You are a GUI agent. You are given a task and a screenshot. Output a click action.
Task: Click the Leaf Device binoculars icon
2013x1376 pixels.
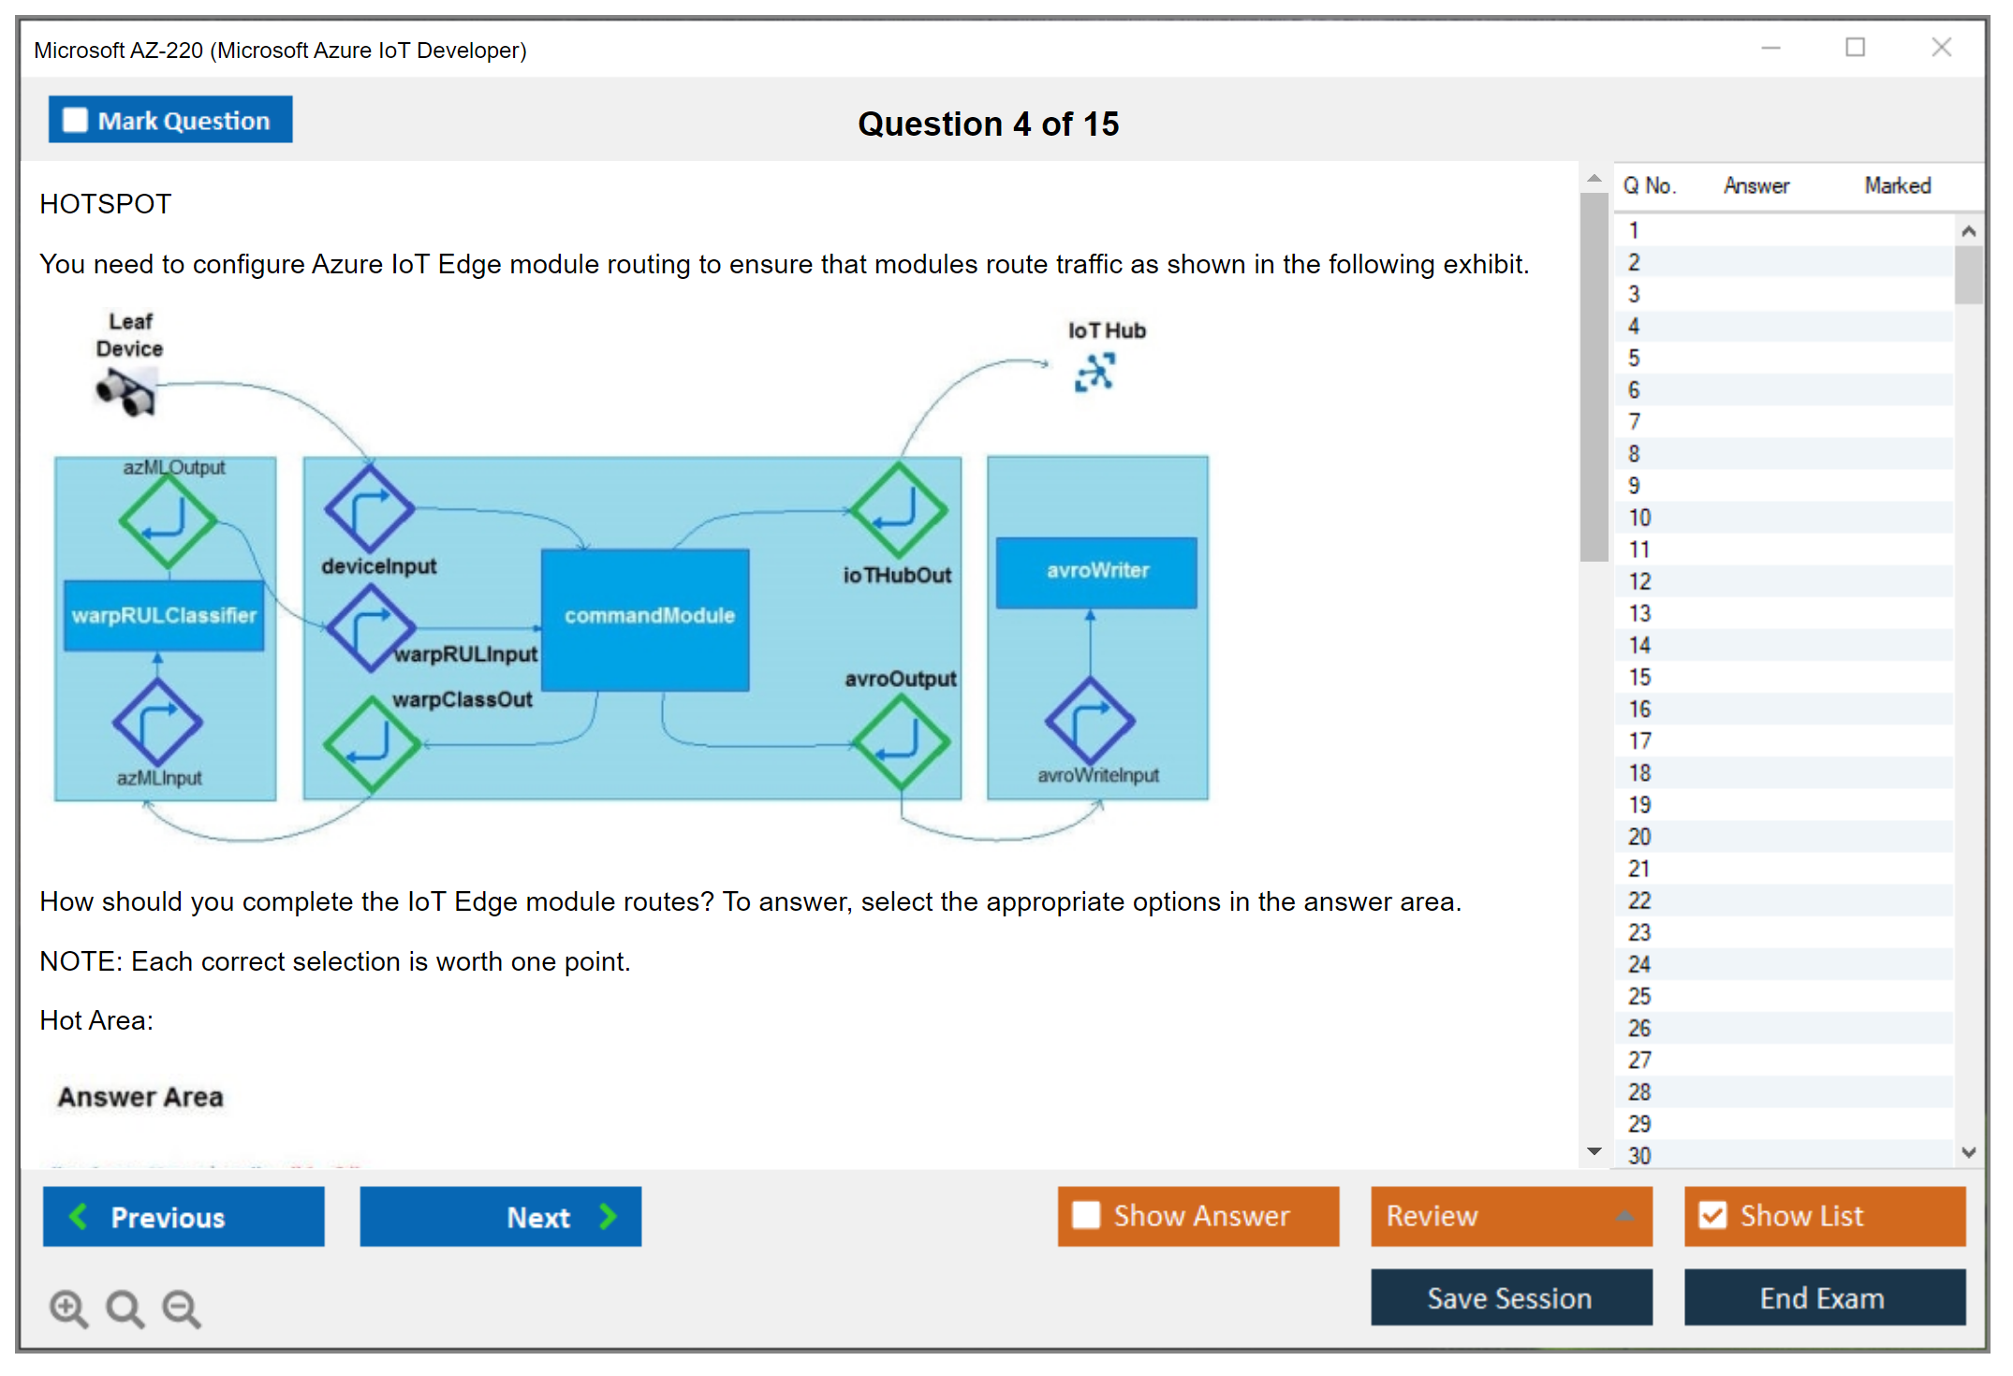click(126, 392)
